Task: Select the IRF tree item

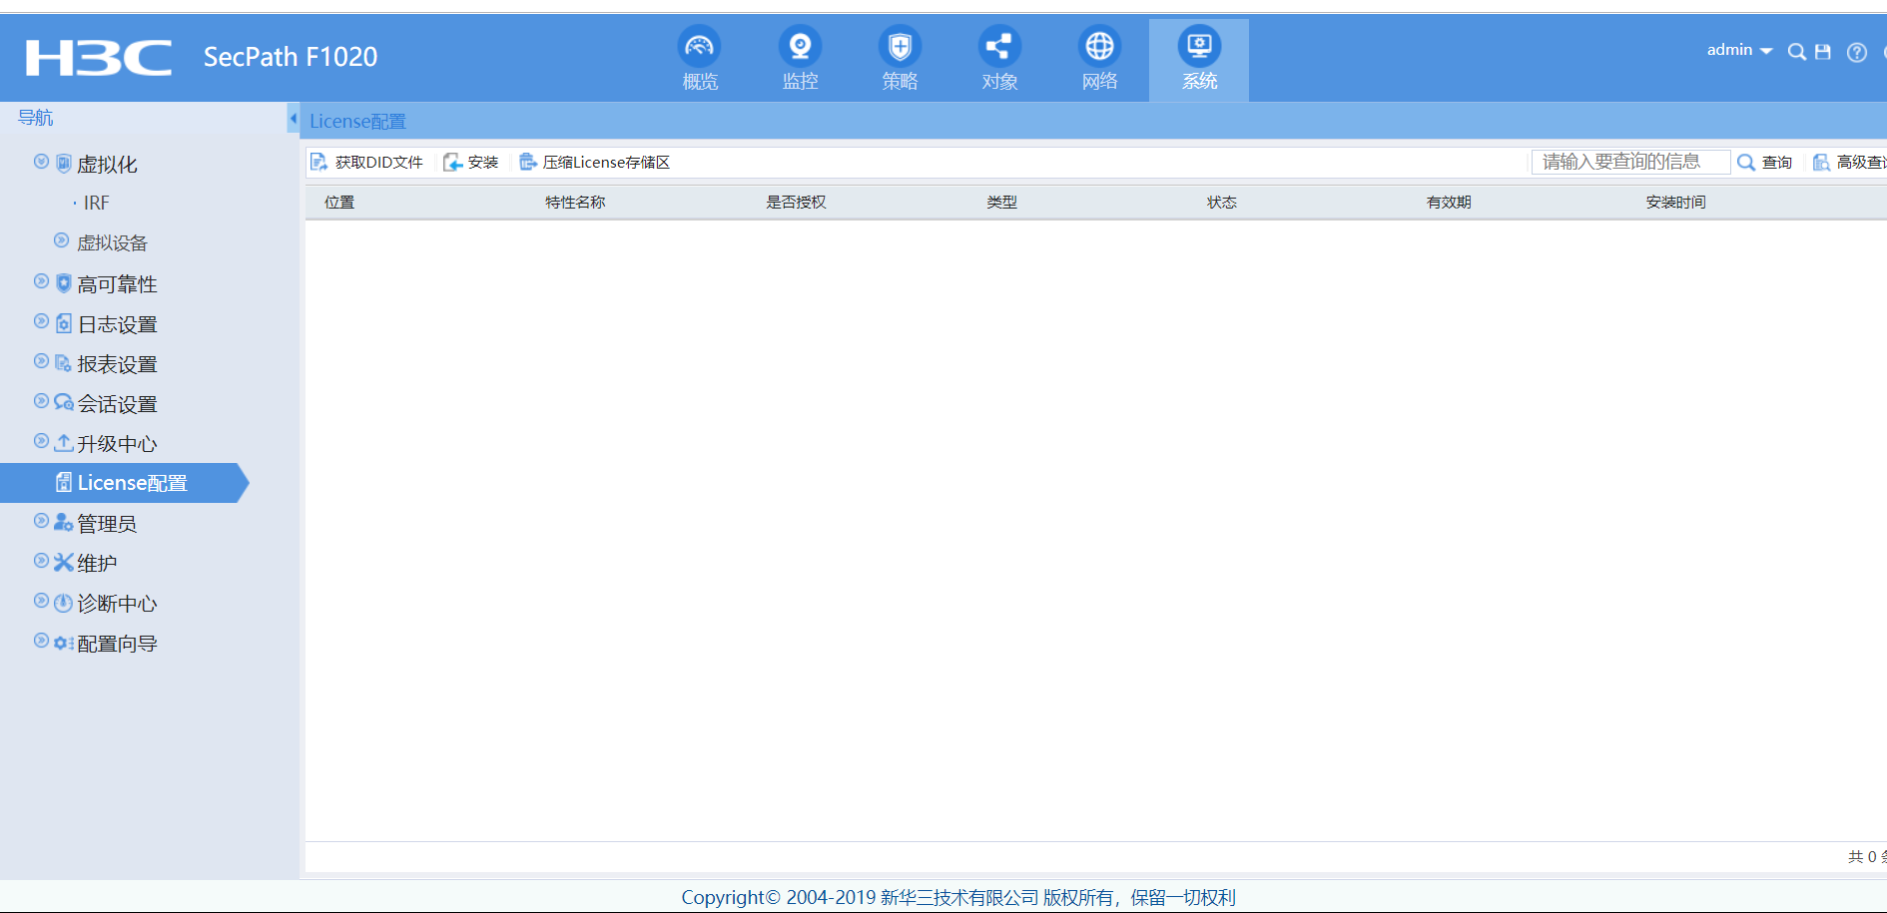Action: [96, 203]
